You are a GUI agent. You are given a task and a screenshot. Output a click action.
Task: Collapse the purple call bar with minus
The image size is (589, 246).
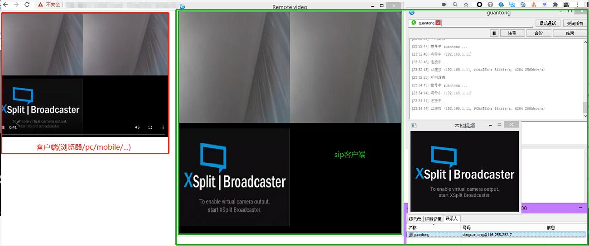[581, 208]
